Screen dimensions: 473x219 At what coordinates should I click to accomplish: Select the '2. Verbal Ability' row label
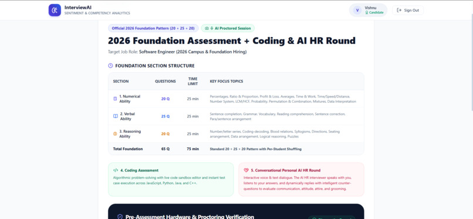tap(127, 116)
